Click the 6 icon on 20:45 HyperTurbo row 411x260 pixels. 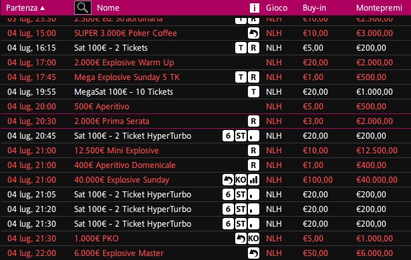228,136
